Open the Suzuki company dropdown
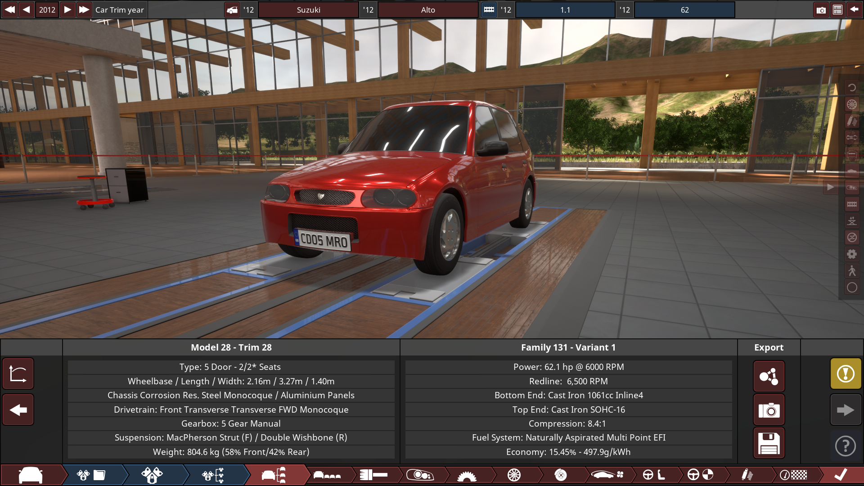 tap(308, 10)
